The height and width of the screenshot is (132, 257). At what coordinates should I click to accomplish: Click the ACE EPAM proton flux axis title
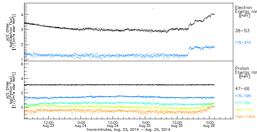[x=11, y=90]
